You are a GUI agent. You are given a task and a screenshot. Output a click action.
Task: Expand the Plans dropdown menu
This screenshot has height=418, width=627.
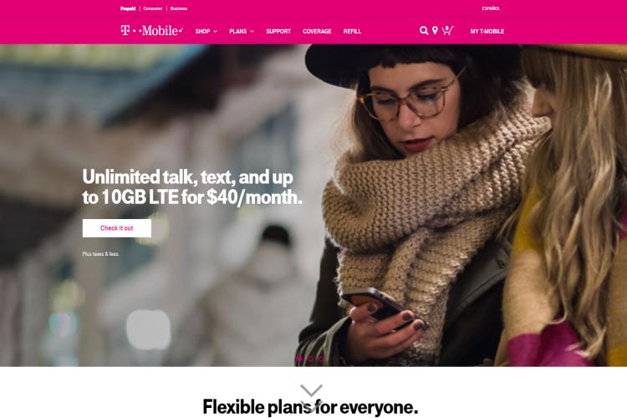(x=242, y=31)
